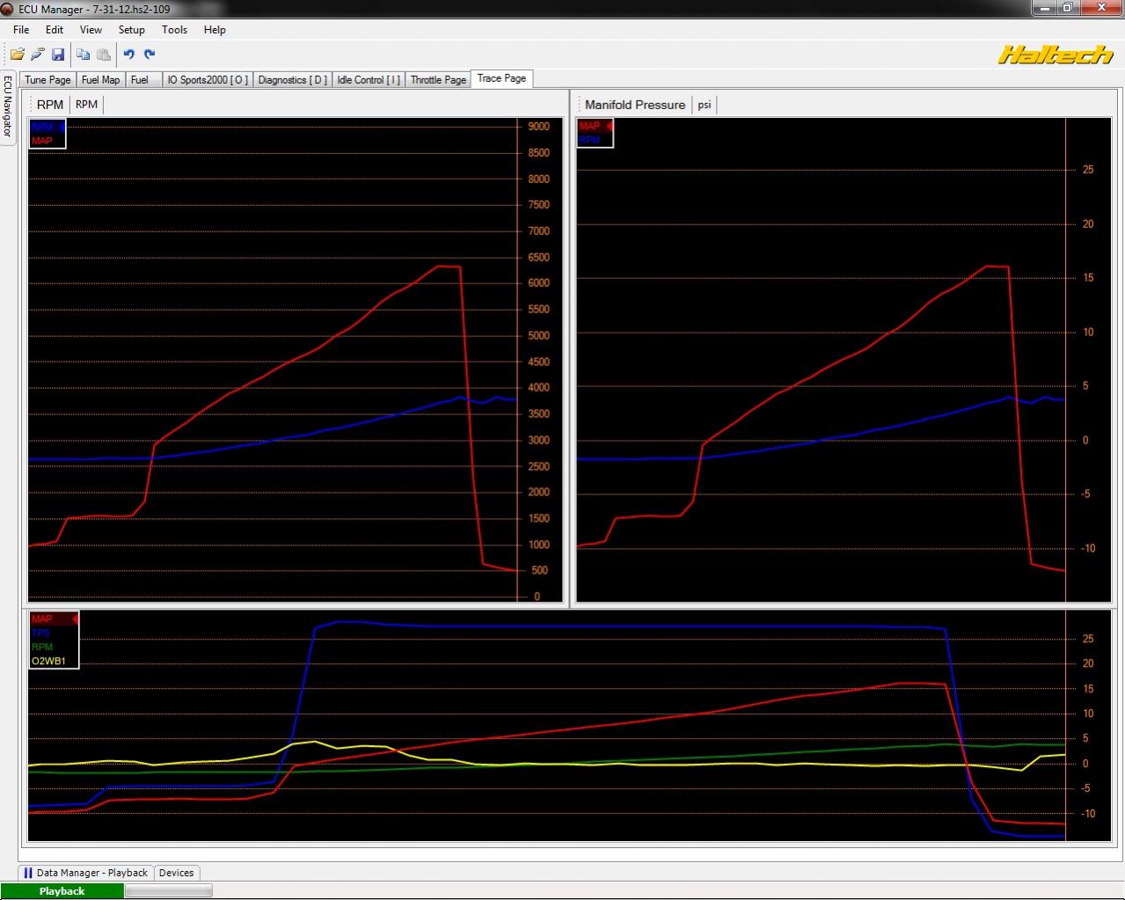Click the Paste clipboard icon
The width and height of the screenshot is (1125, 900).
pos(104,55)
